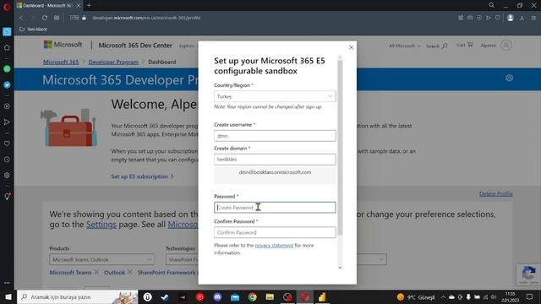
Task: Click the Delete Profile link
Action: (x=496, y=193)
